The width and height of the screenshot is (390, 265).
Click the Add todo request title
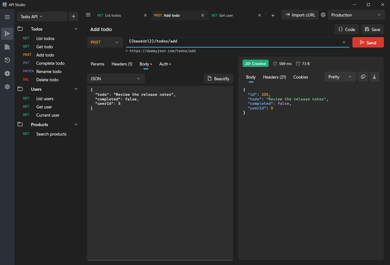pyautogui.click(x=101, y=29)
